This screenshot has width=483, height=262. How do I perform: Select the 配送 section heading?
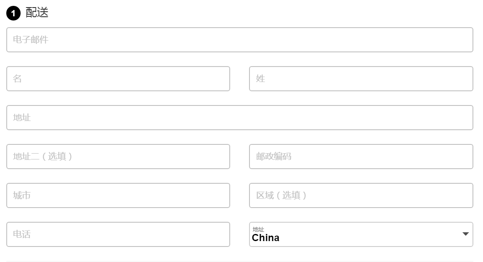37,13
